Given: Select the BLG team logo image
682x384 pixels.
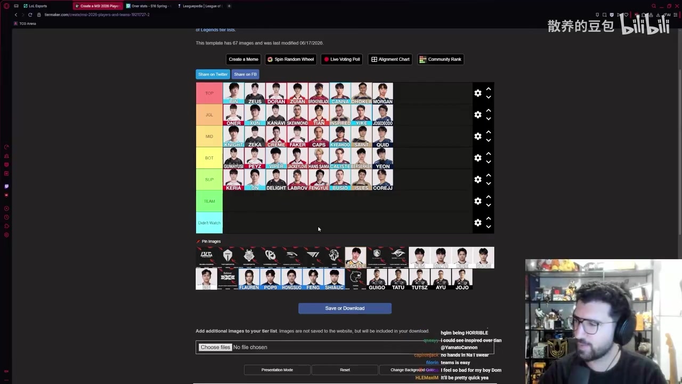Looking at the screenshot, I should tap(206, 258).
